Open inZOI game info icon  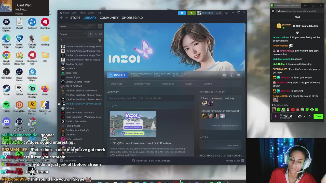(232, 75)
